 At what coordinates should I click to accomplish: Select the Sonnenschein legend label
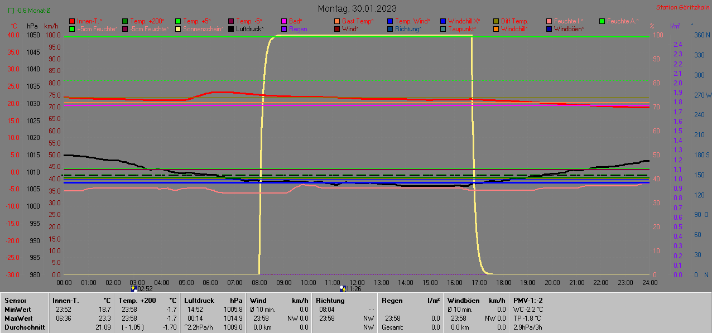(x=203, y=29)
